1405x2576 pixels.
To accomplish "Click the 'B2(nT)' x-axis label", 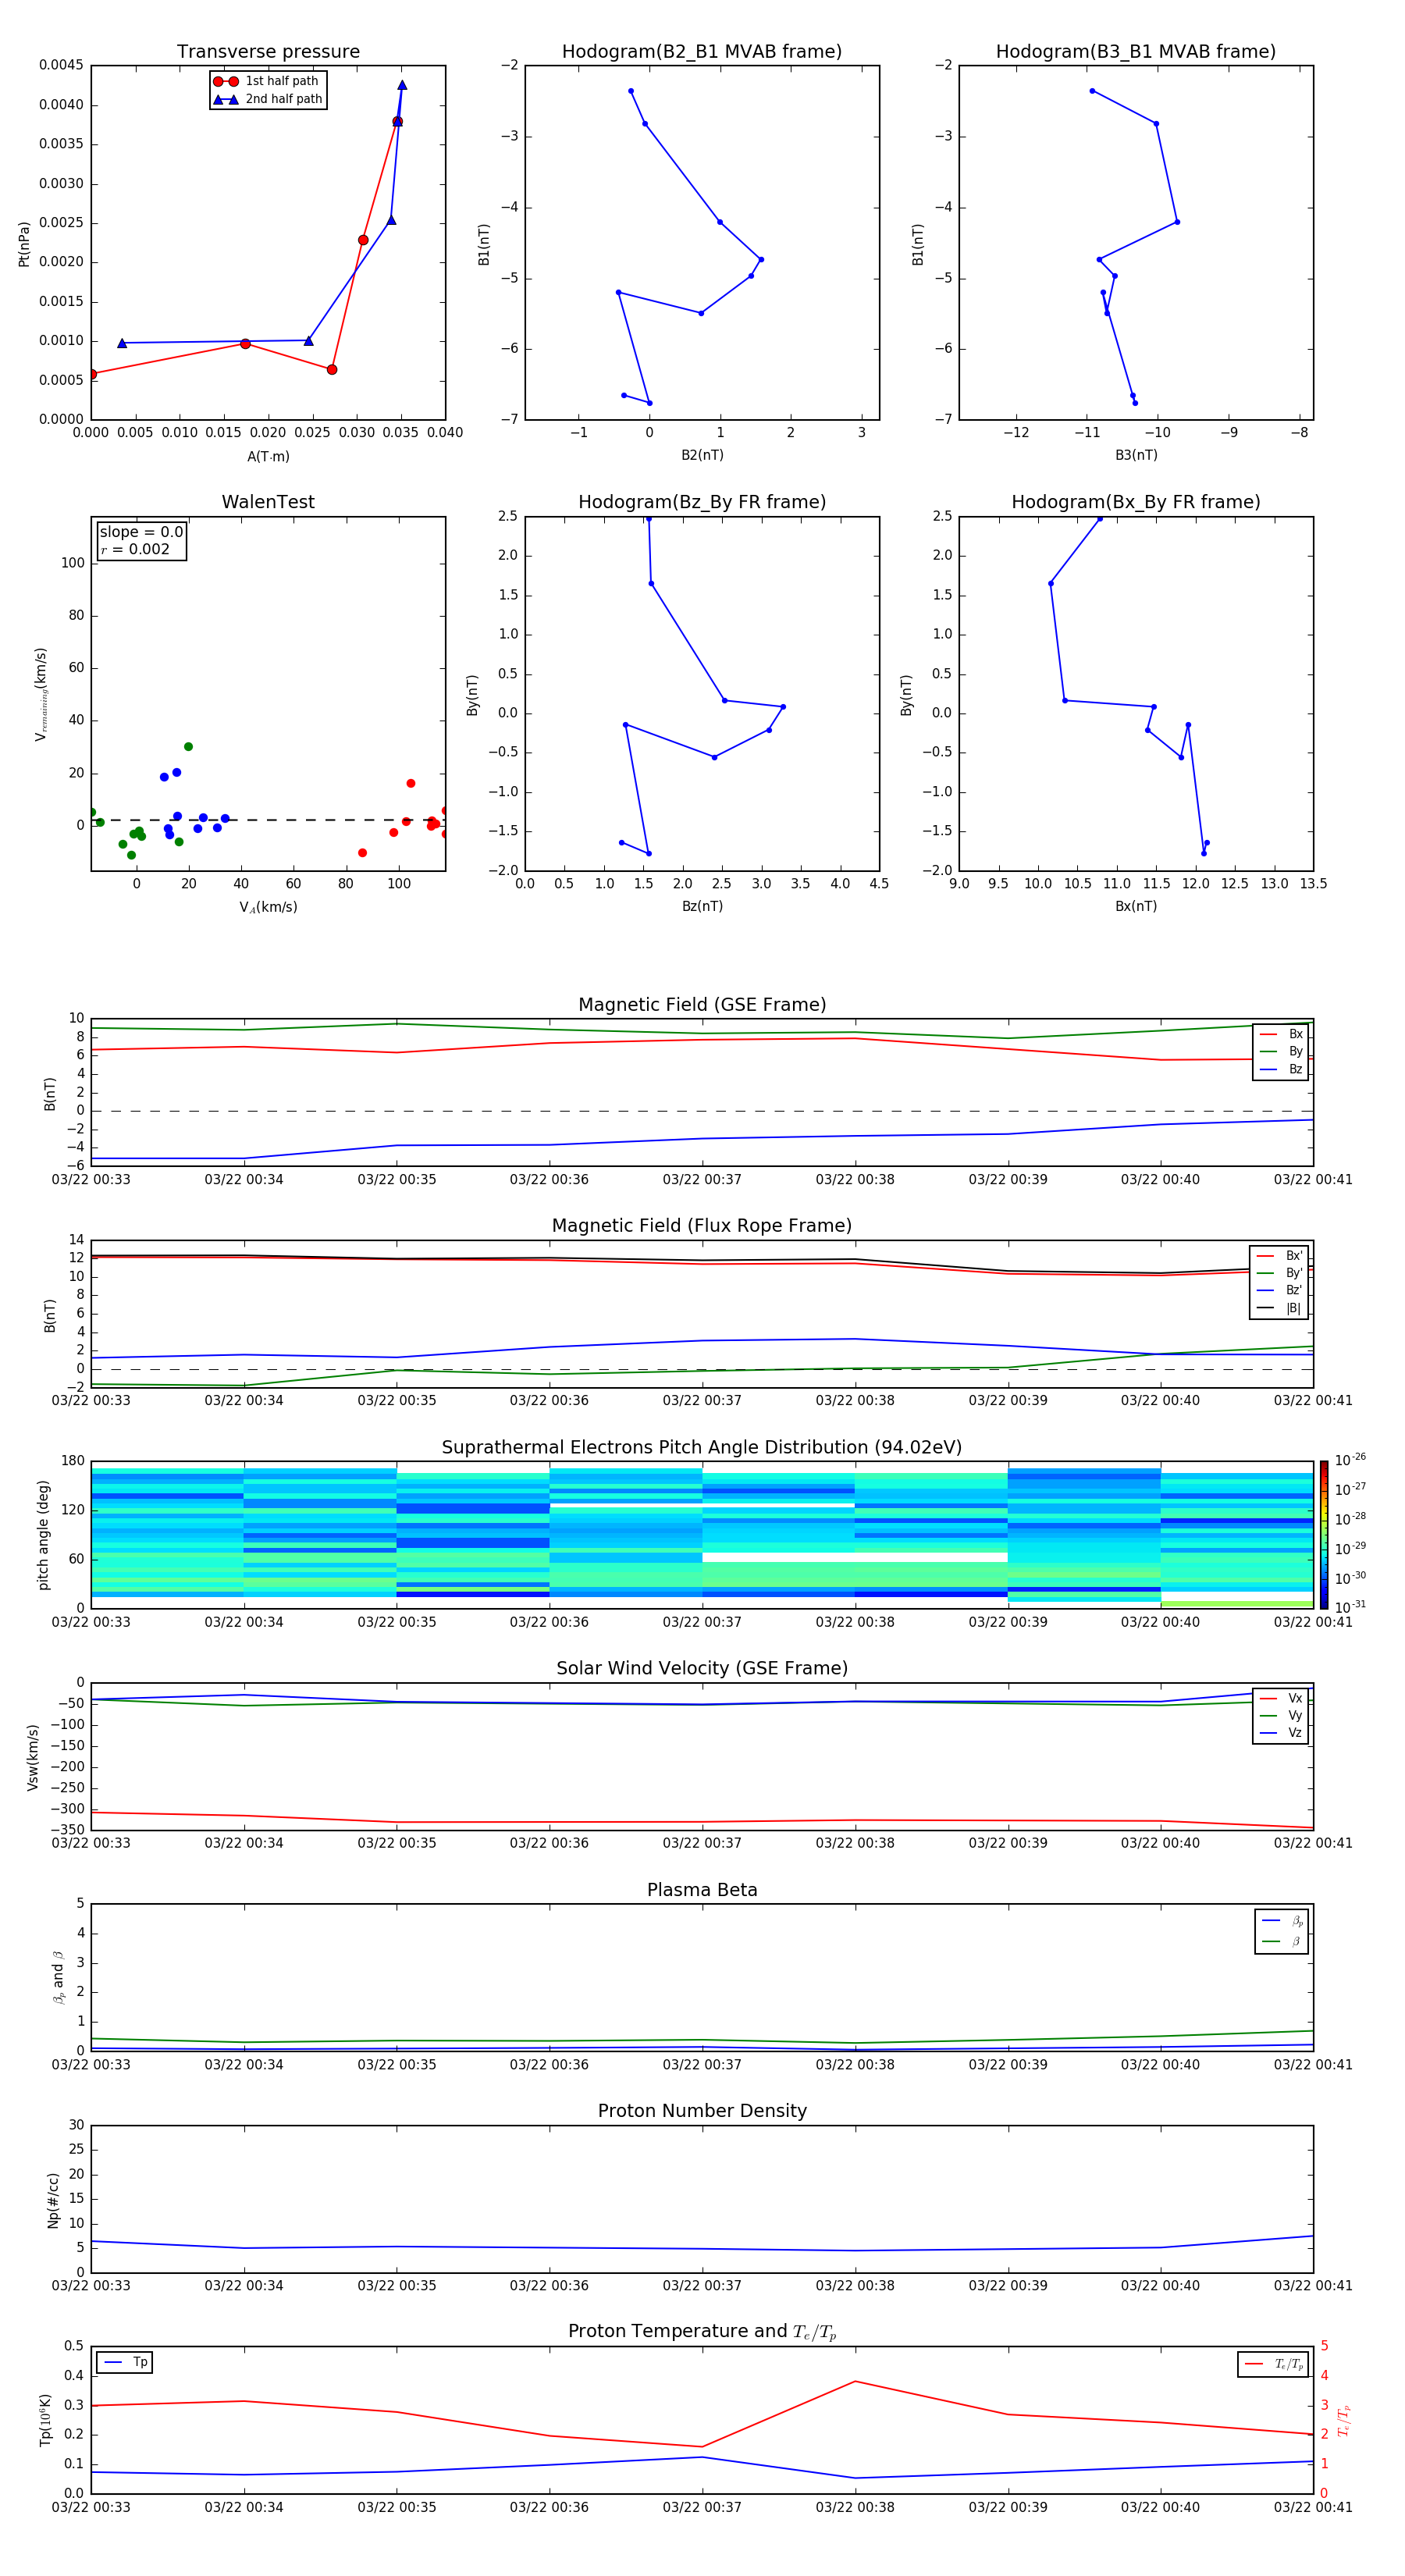I will [702, 455].
